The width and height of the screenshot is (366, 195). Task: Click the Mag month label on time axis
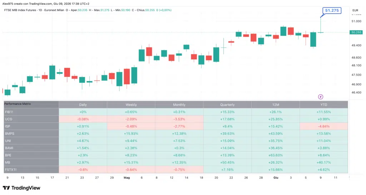(127, 178)
